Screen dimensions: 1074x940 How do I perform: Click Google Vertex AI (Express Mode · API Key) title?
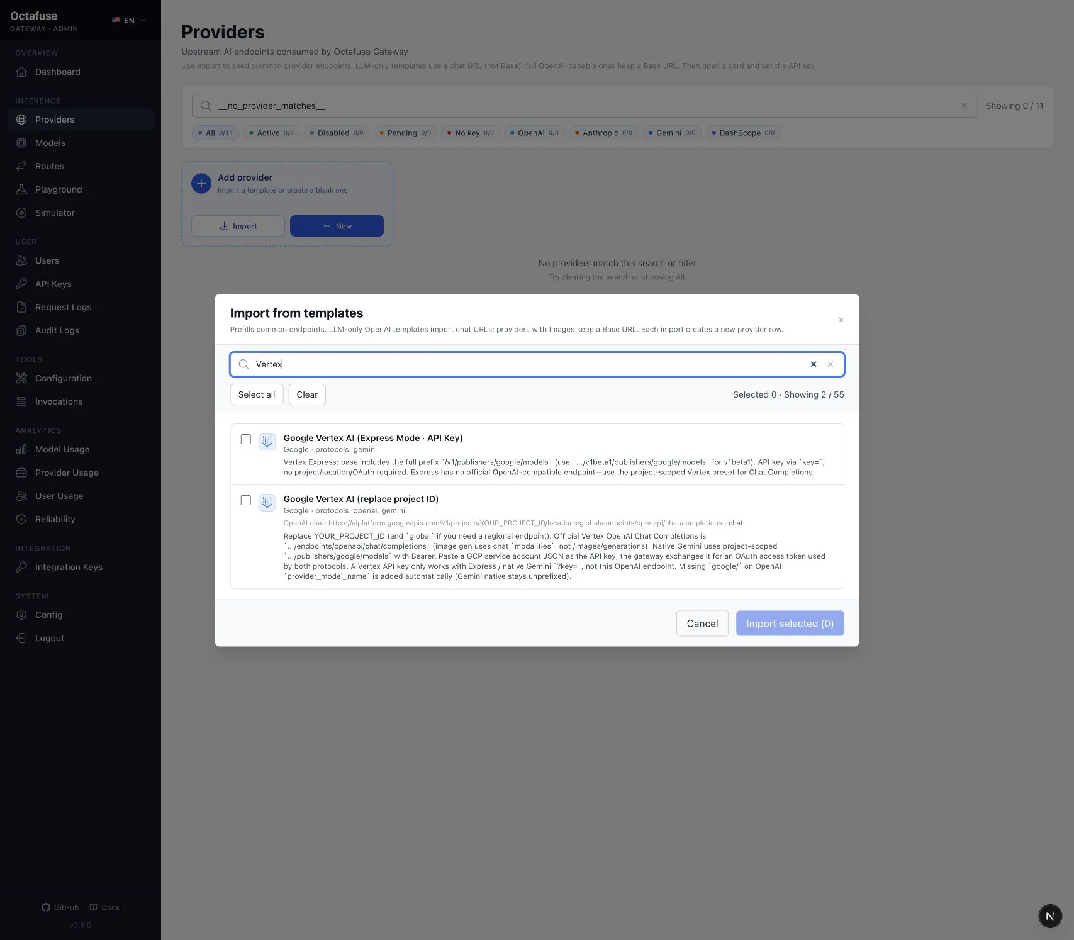pyautogui.click(x=373, y=438)
